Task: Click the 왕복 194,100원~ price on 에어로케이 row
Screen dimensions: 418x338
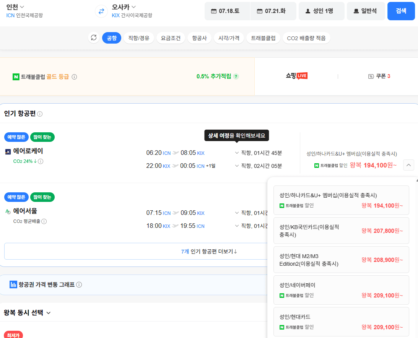Action: (373, 165)
